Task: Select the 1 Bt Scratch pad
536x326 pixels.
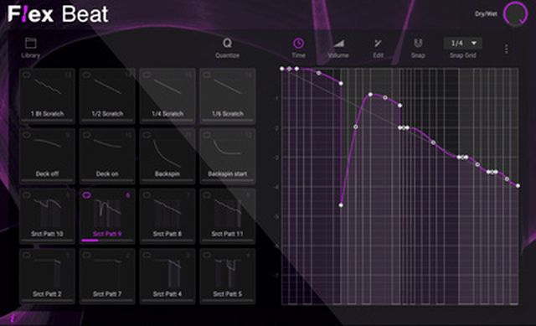Action: pos(47,96)
